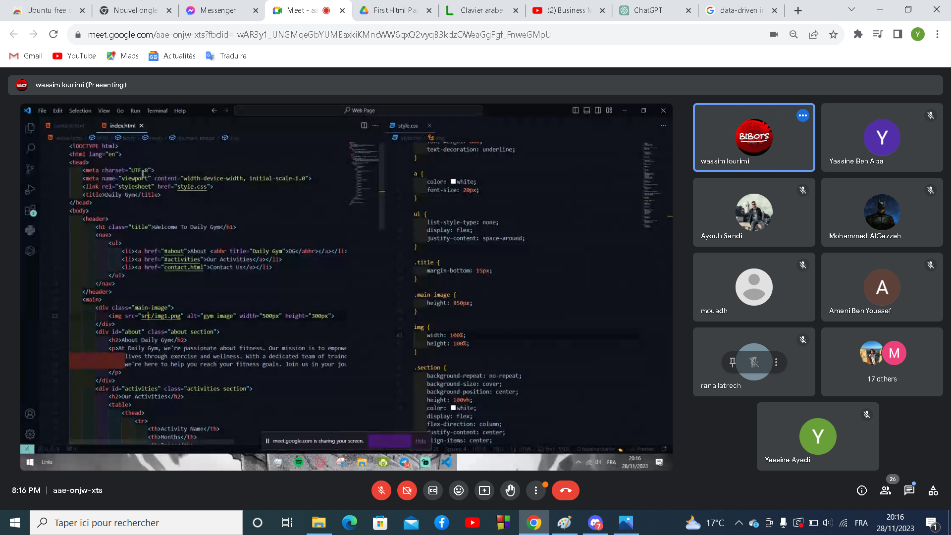Switch to the Nouvel onglet browser tab
This screenshot has height=535, width=951.
point(135,10)
